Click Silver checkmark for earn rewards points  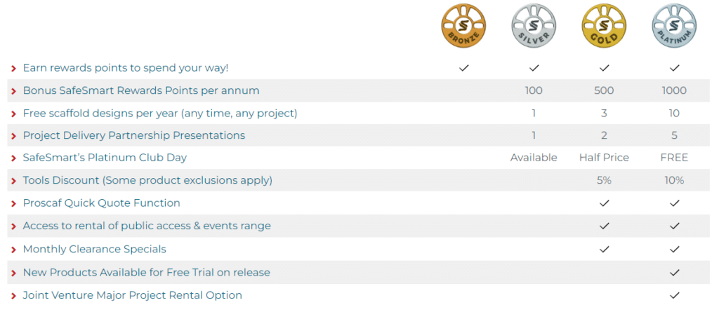click(534, 68)
